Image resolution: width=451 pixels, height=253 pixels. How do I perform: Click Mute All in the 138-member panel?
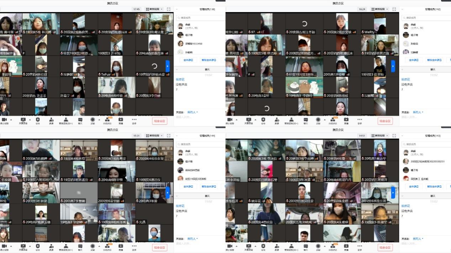(x=188, y=60)
